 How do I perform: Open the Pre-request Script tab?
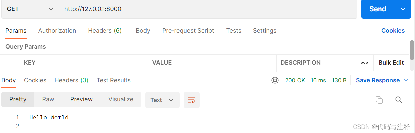click(188, 31)
